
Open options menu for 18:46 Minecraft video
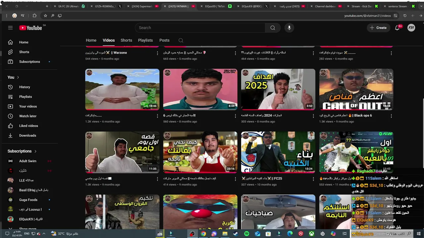[x=157, y=116]
